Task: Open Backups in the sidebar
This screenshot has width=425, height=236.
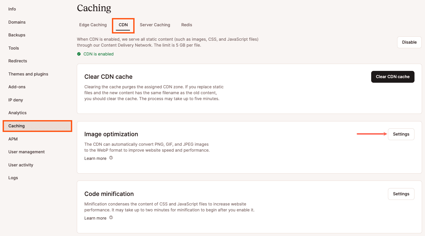Action: [x=17, y=35]
